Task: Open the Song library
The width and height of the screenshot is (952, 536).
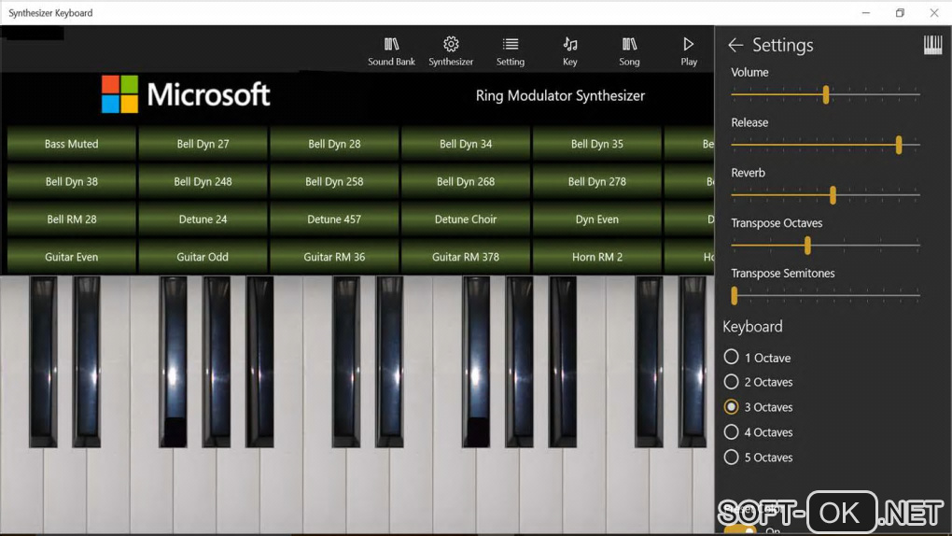Action: [629, 51]
